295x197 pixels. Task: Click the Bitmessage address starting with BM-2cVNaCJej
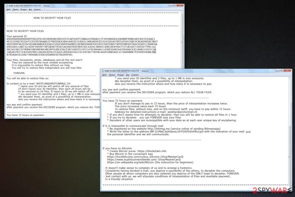coord(177,132)
